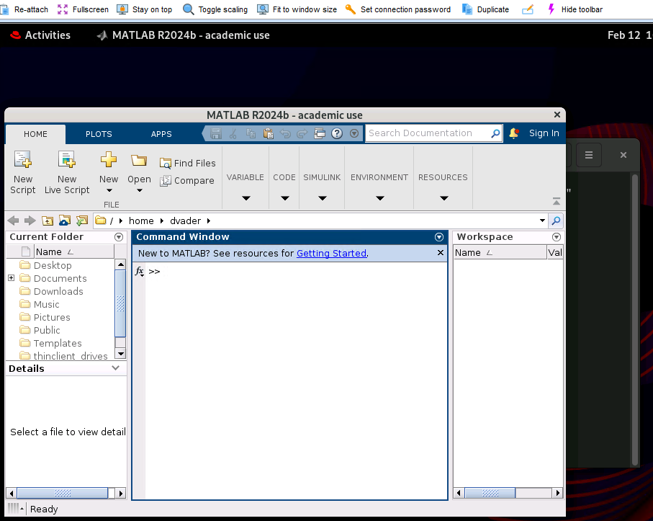Image resolution: width=653 pixels, height=521 pixels.
Task: Open Command Window actions menu
Action: click(x=439, y=237)
